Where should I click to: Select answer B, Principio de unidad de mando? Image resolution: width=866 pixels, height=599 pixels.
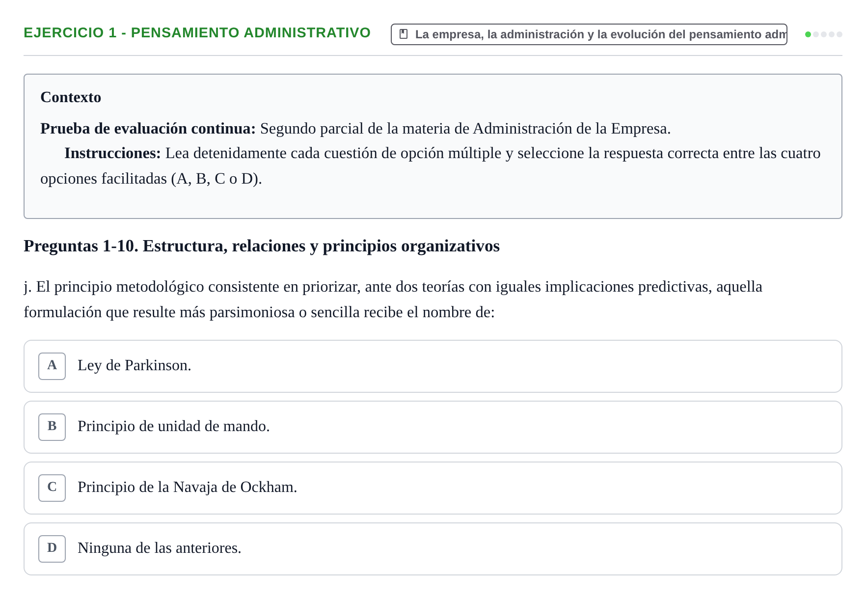(433, 427)
